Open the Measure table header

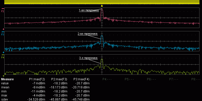click(x=7, y=79)
